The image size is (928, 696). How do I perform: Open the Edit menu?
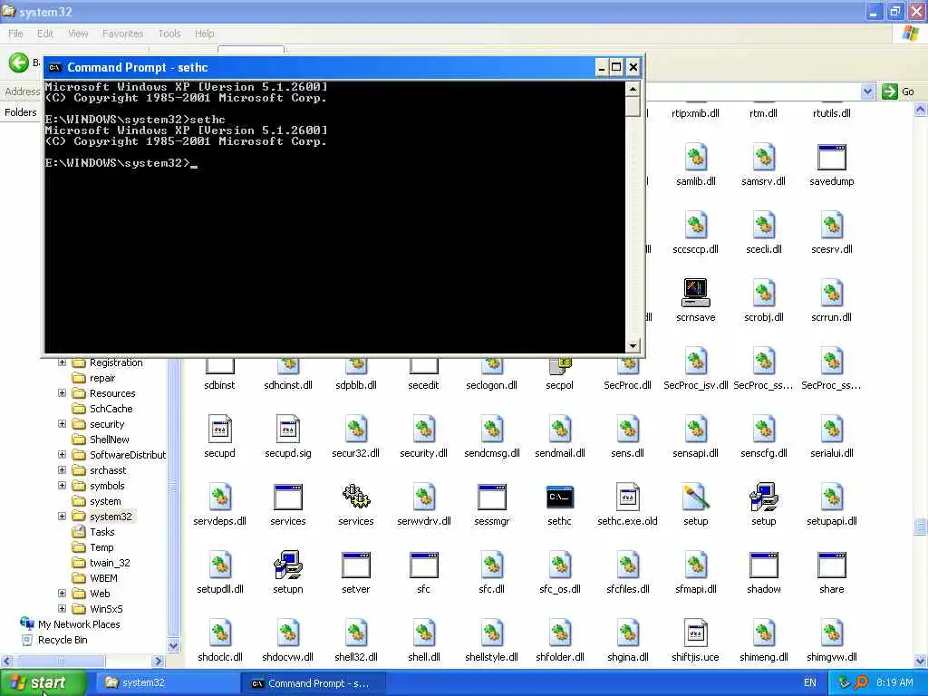click(45, 34)
